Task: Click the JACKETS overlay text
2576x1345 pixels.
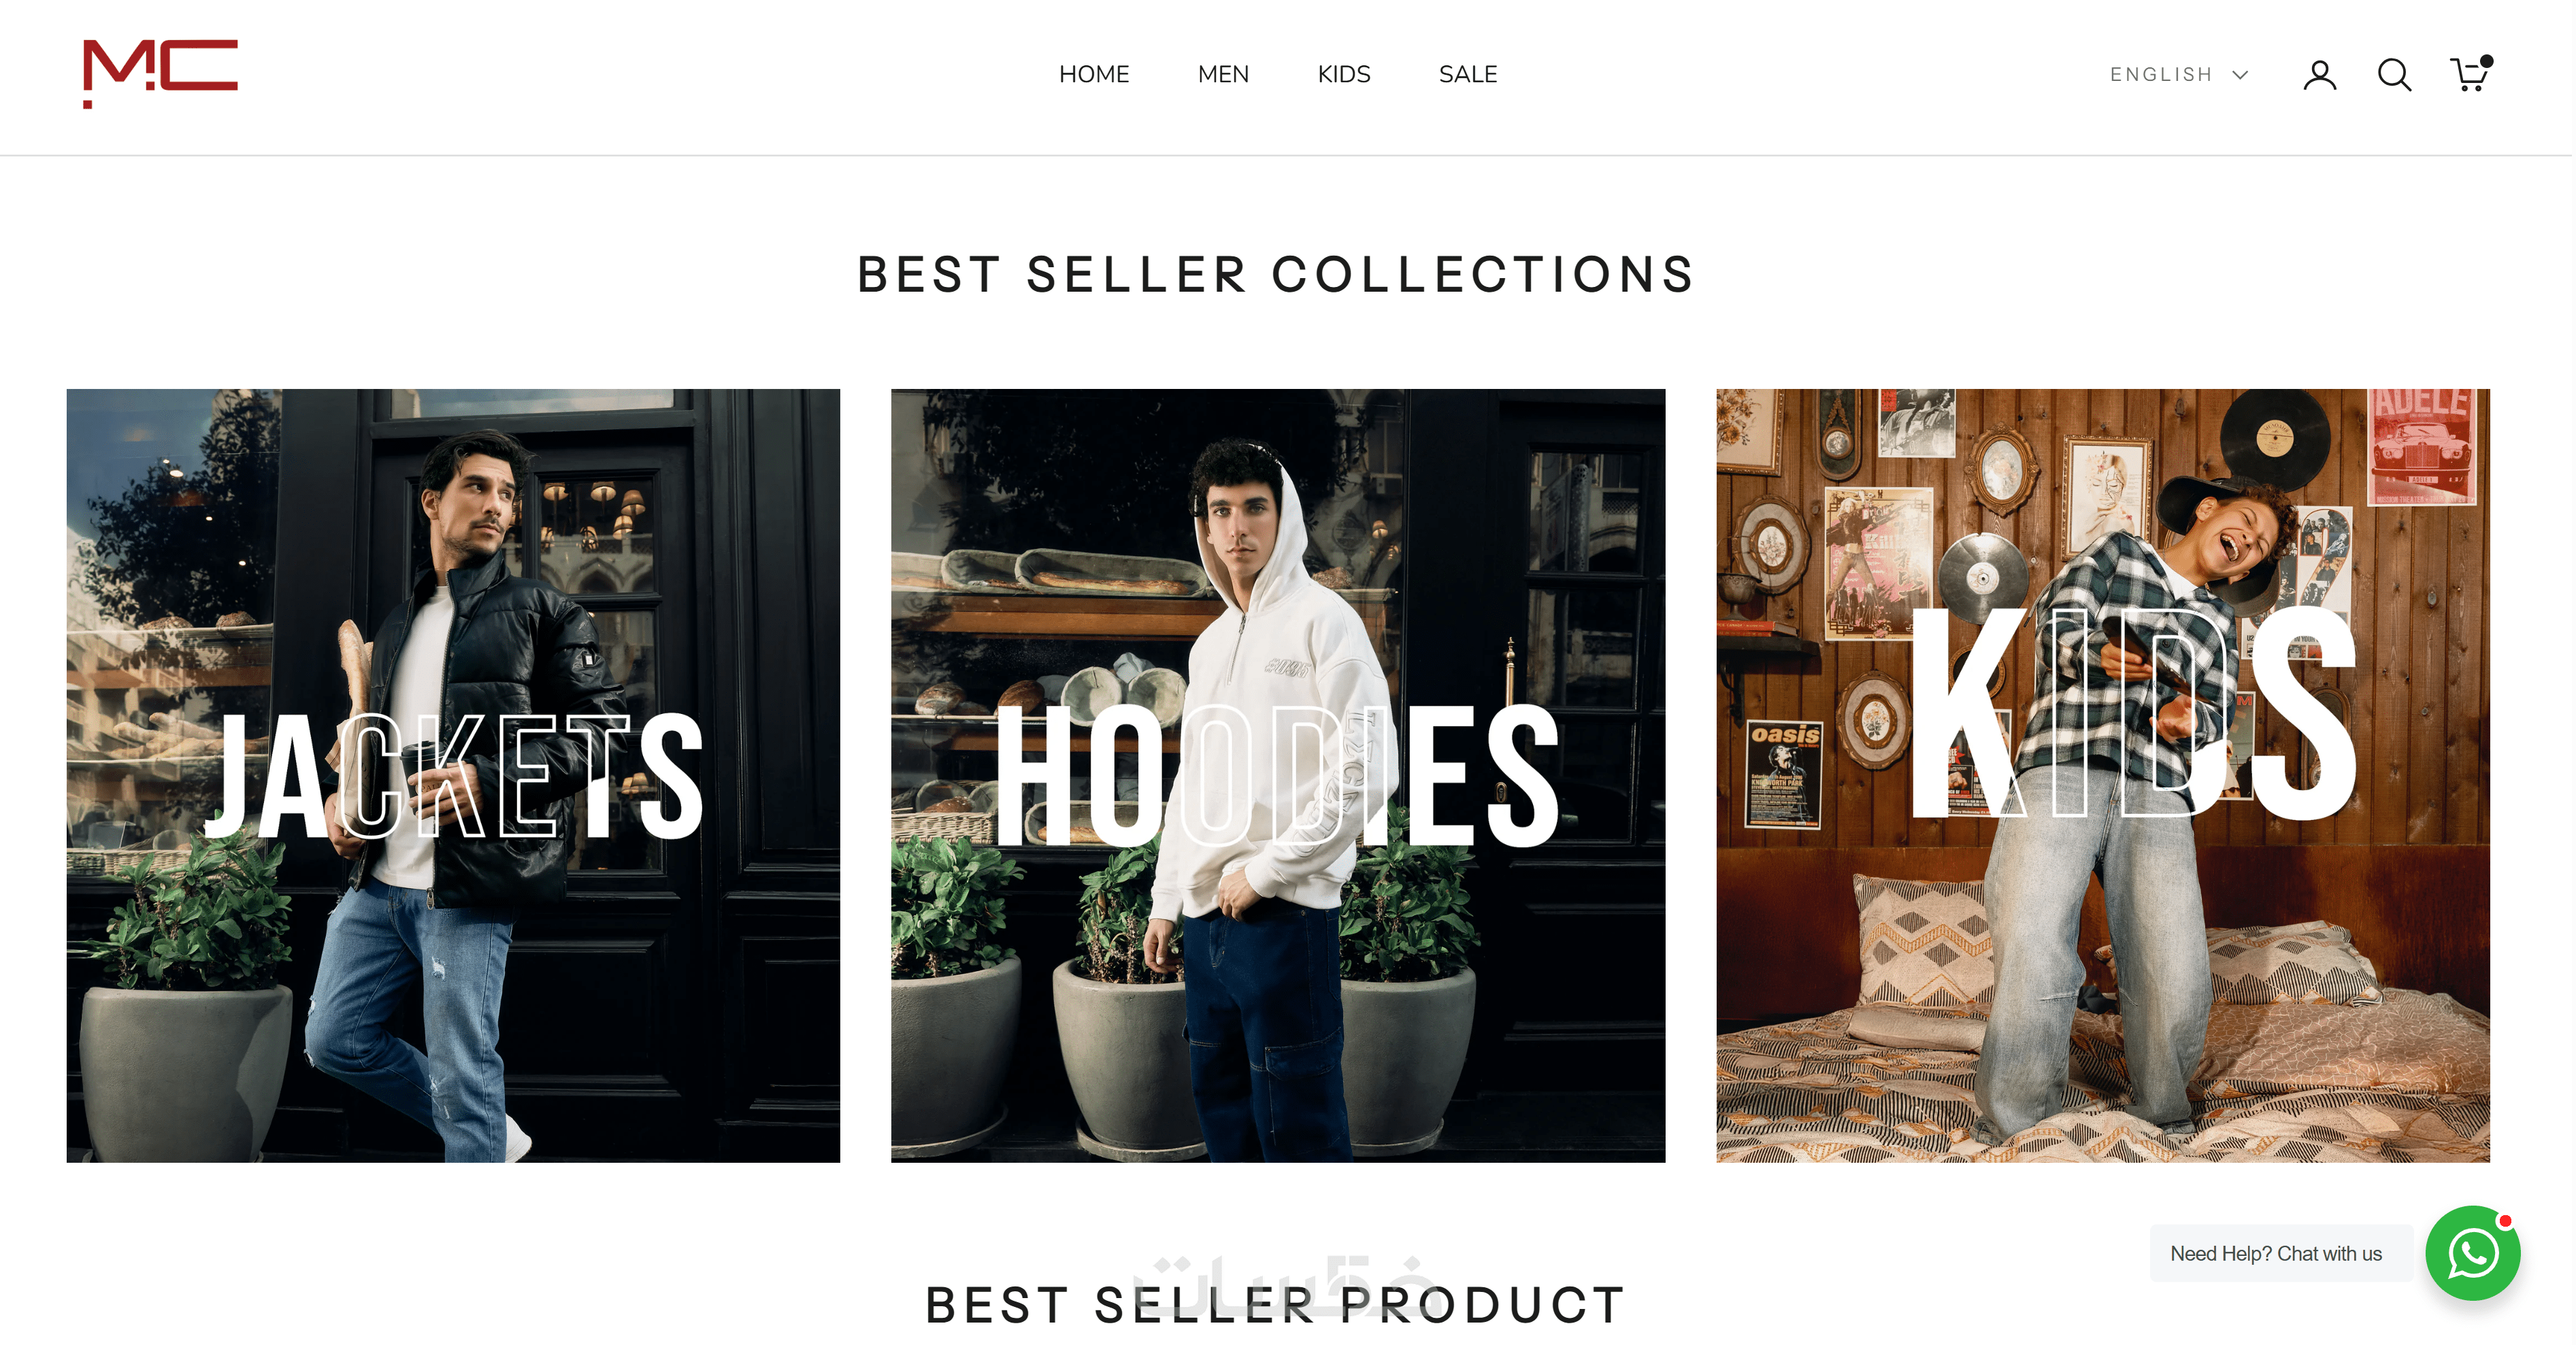Action: click(455, 777)
